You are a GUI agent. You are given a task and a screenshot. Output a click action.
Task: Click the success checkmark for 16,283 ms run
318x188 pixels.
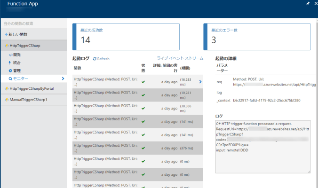click(x=143, y=82)
